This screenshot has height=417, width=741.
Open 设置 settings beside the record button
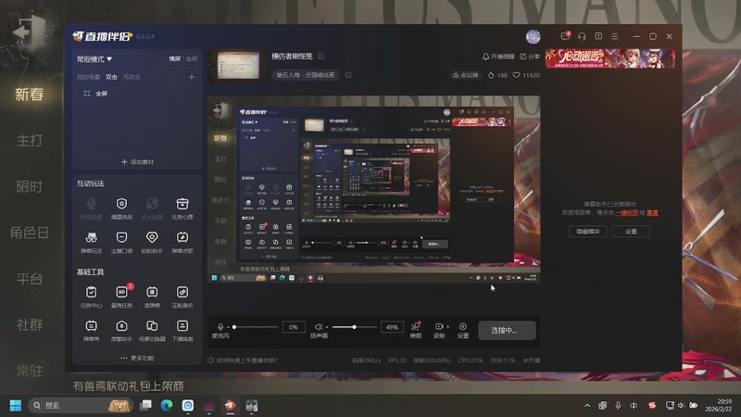462,330
